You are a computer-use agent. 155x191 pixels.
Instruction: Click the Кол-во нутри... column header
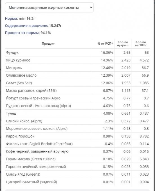pos(123,44)
